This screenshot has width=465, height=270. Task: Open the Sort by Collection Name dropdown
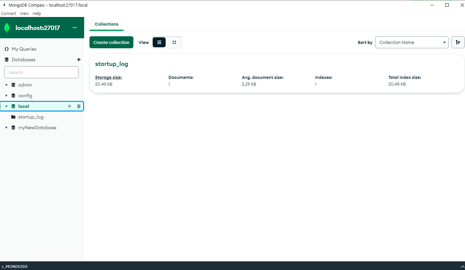click(412, 42)
